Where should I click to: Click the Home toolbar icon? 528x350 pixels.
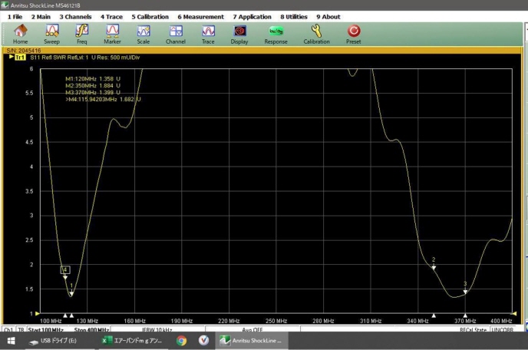click(20, 32)
